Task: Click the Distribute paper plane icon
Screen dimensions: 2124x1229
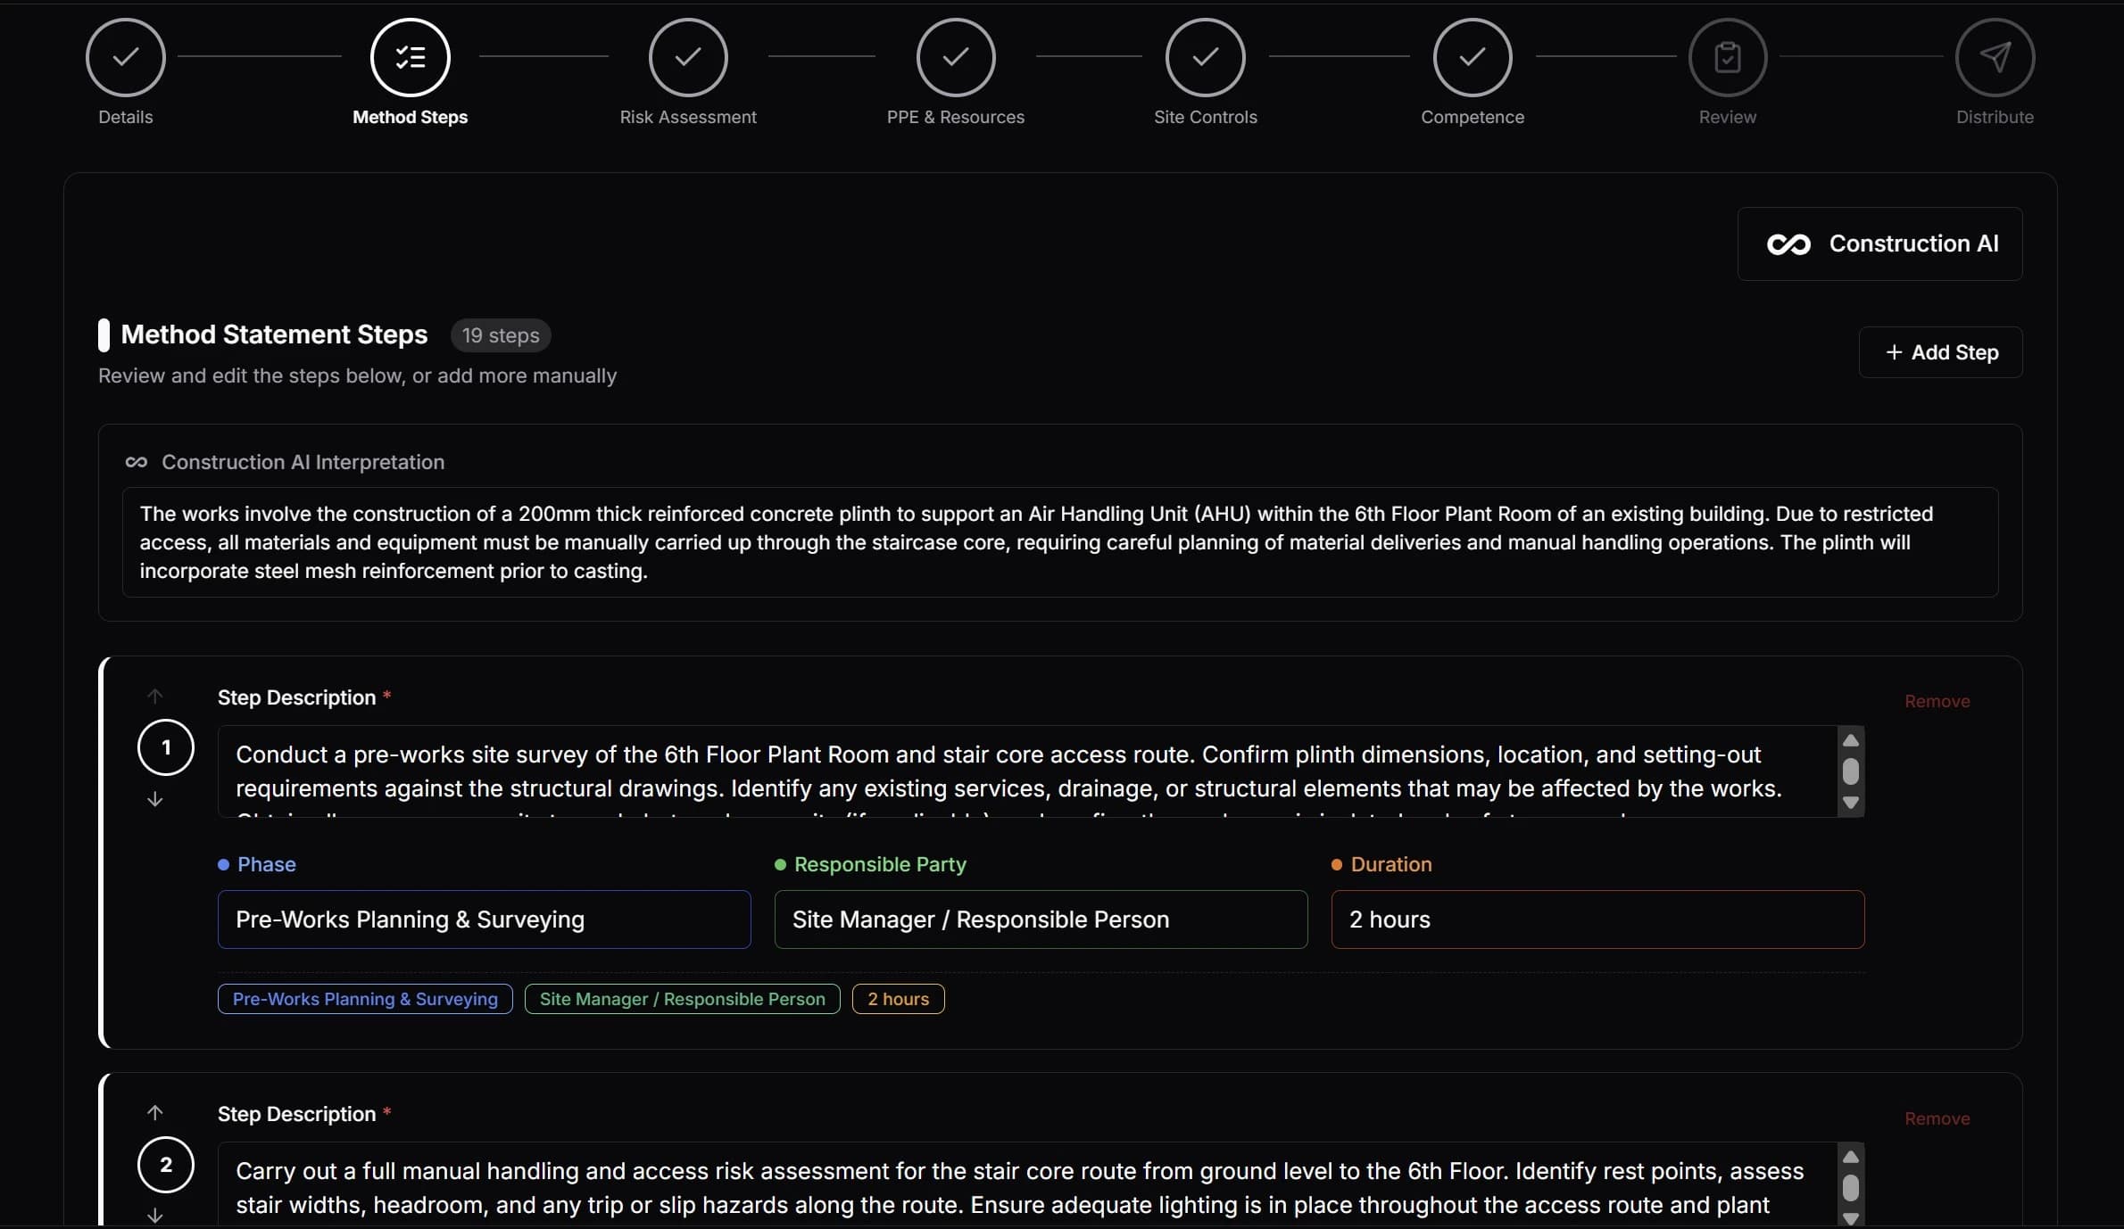Action: click(1995, 57)
